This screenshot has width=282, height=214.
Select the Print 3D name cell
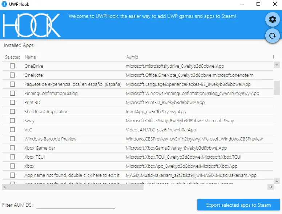[32, 103]
